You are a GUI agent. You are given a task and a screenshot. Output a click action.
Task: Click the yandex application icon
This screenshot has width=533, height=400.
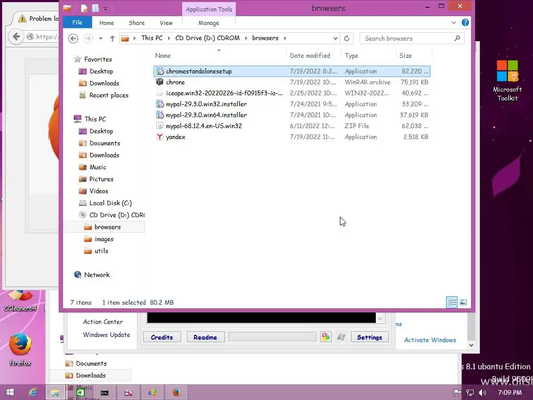pyautogui.click(x=160, y=137)
